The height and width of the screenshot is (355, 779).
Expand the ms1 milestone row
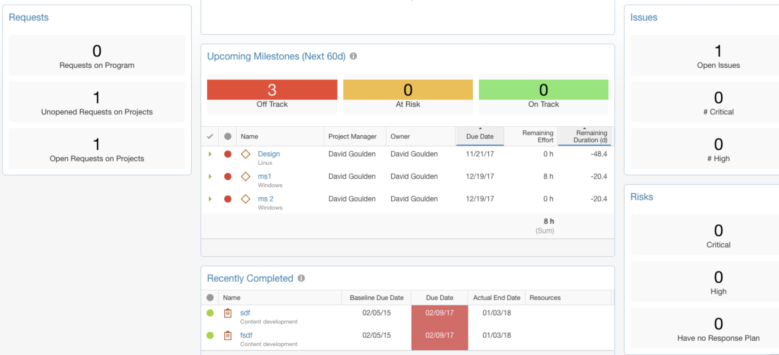(x=210, y=177)
